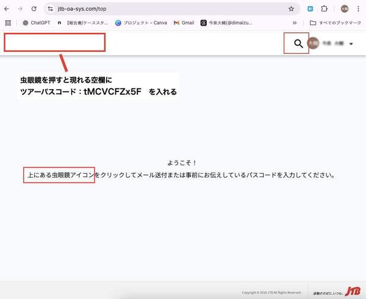Open the apps grid in bookmarks bar
The width and height of the screenshot is (366, 299).
point(8,23)
